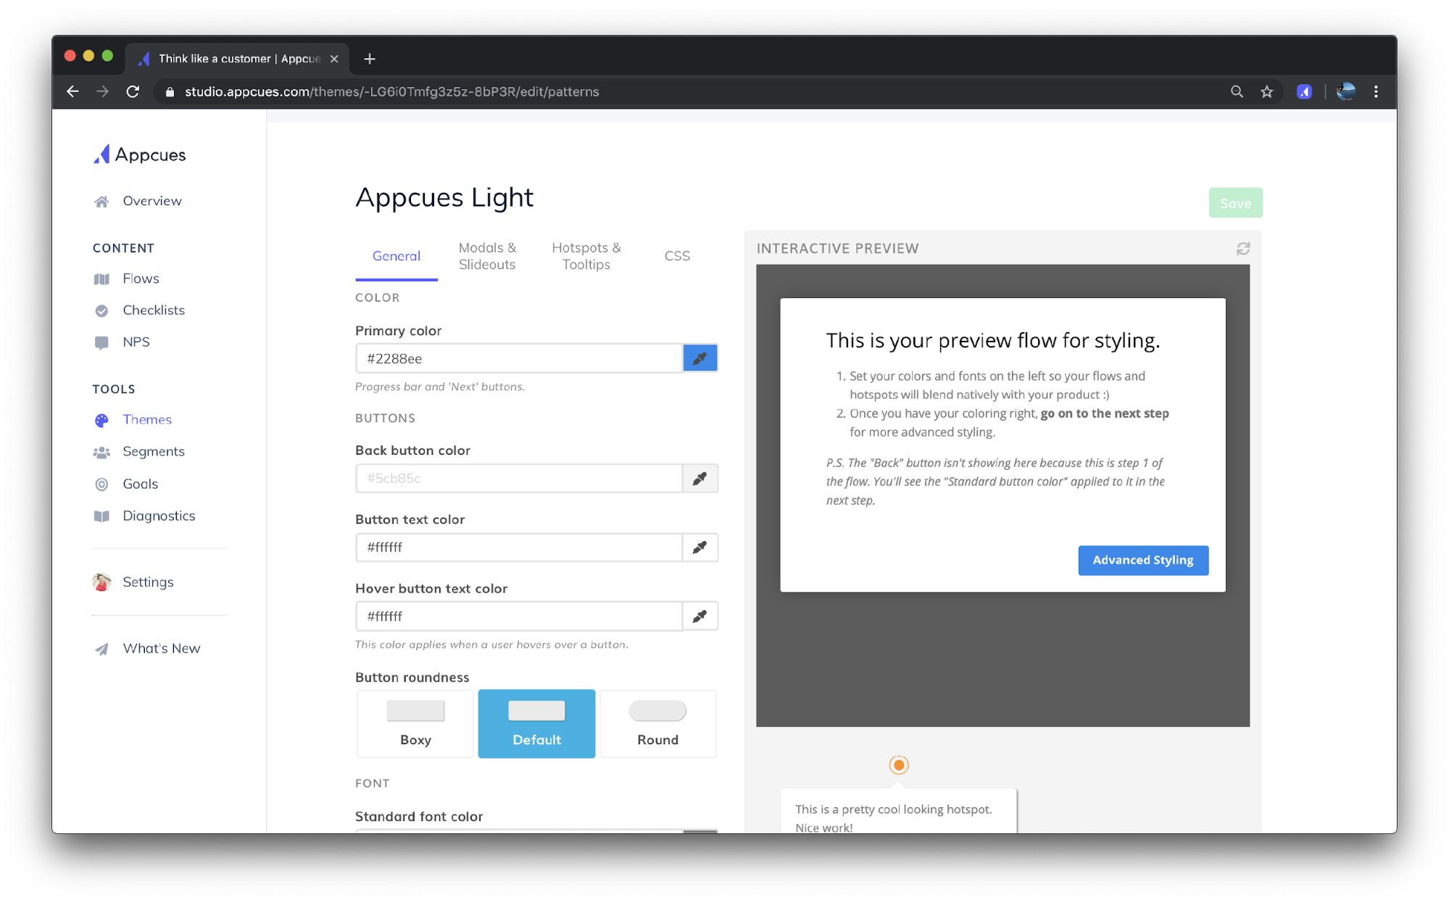Click the Settings avatar icon

coord(101,582)
